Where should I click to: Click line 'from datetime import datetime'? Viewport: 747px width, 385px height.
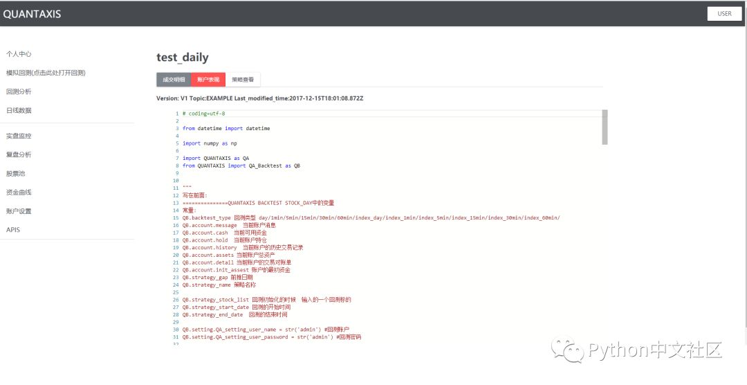[x=226, y=128]
